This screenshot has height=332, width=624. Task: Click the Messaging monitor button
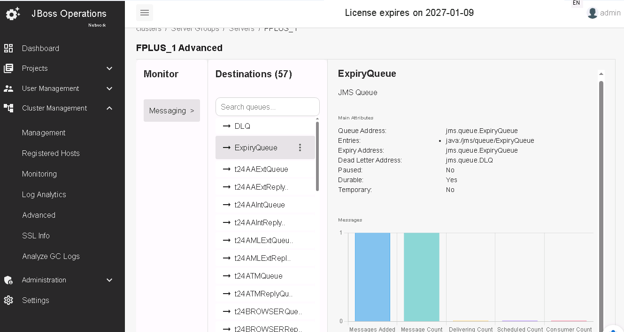click(x=172, y=111)
